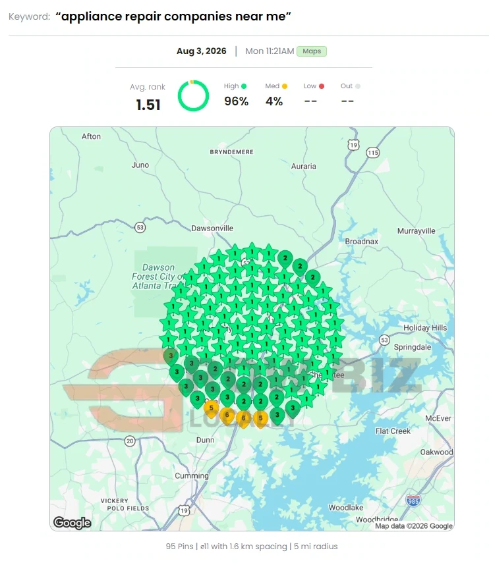
Task: Click the Route 20 shield
Action: coord(130,441)
